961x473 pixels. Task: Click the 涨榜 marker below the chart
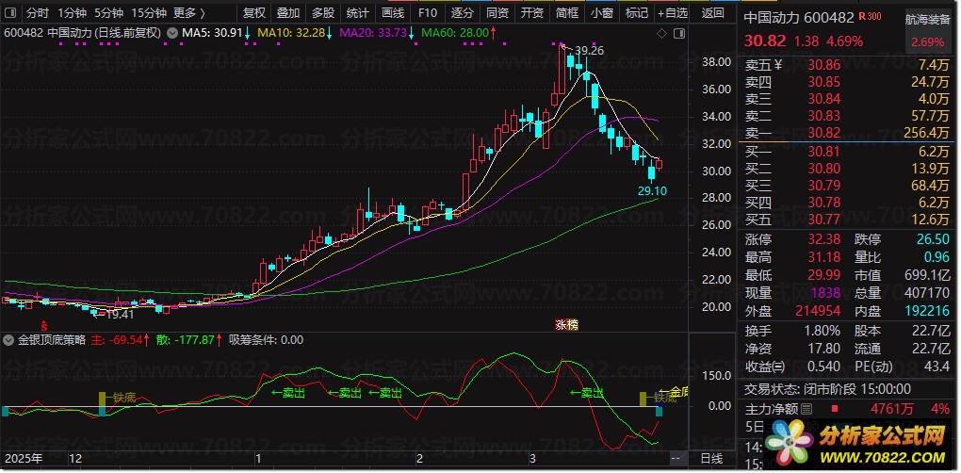coord(566,325)
